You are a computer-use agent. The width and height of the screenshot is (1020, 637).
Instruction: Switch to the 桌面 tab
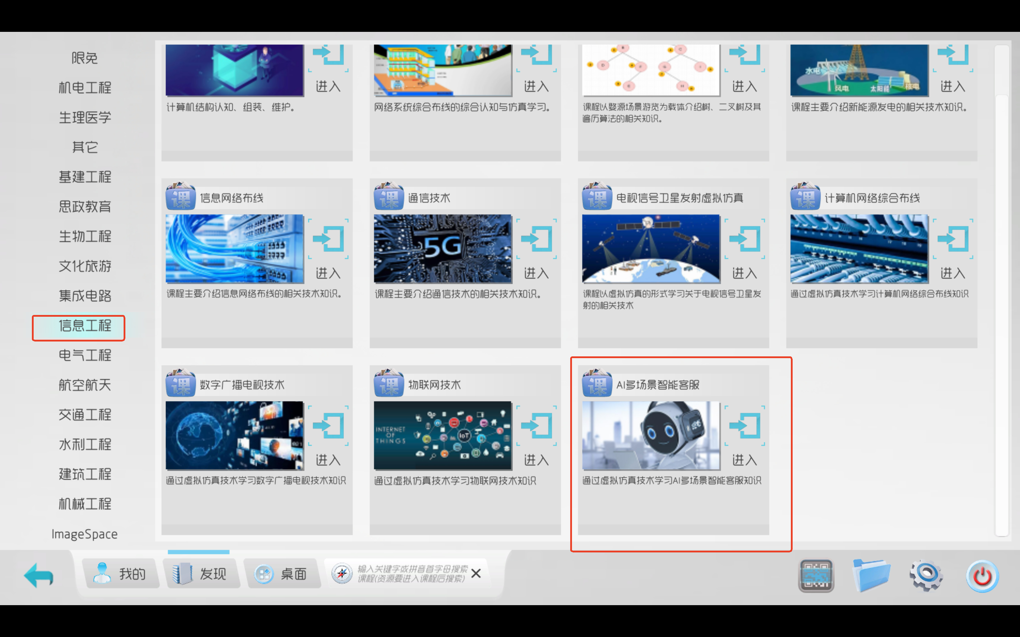click(282, 573)
